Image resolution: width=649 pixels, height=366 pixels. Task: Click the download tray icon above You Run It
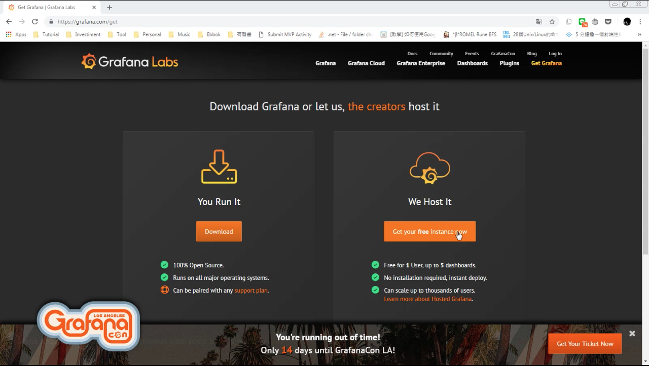[219, 167]
